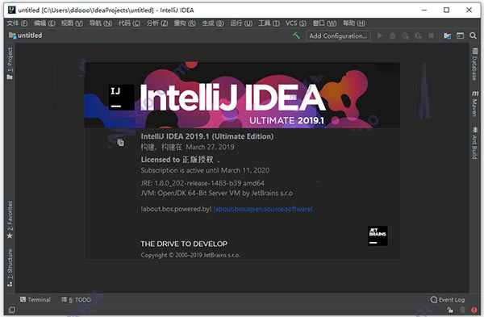
Task: Open the Ant Build tool window
Action: click(x=475, y=143)
